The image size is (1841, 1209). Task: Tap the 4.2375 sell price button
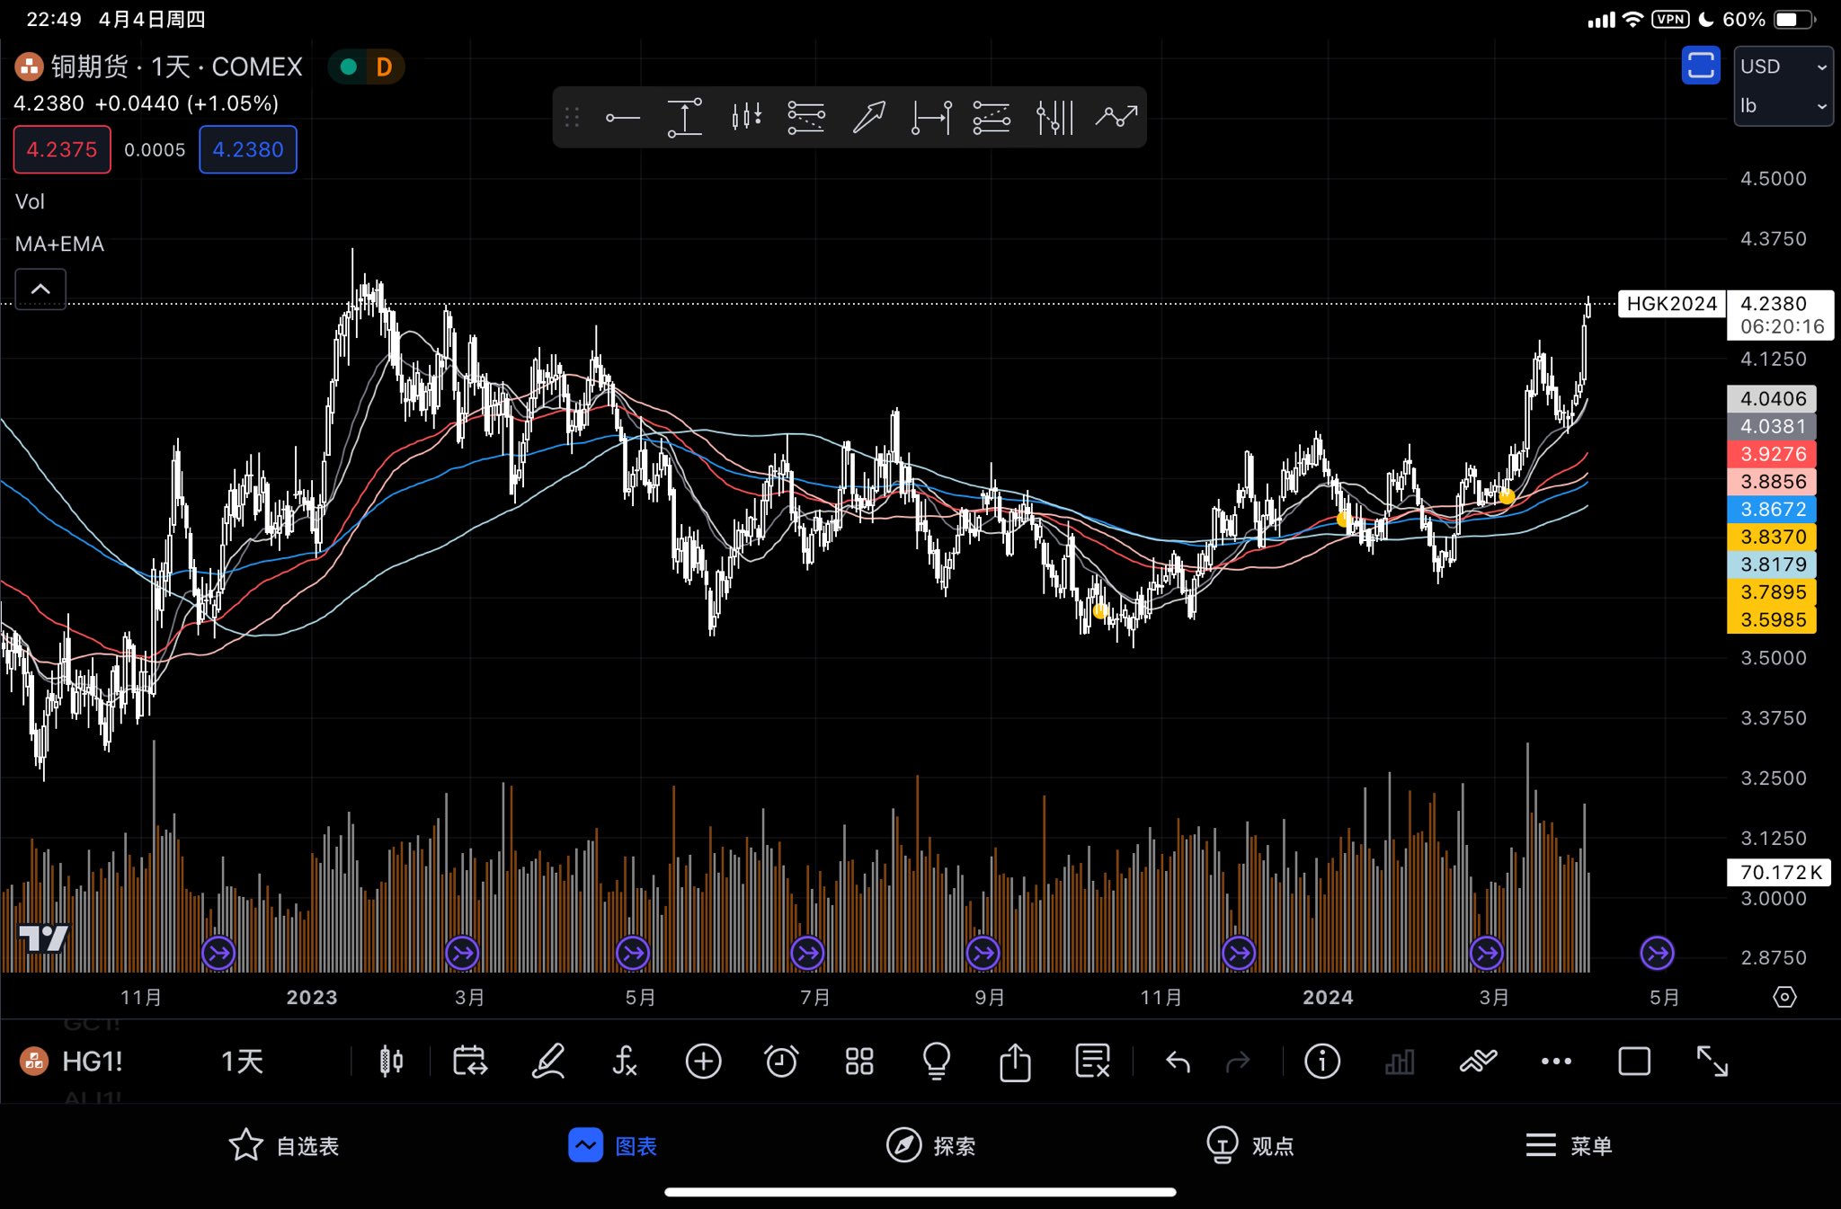tap(62, 149)
